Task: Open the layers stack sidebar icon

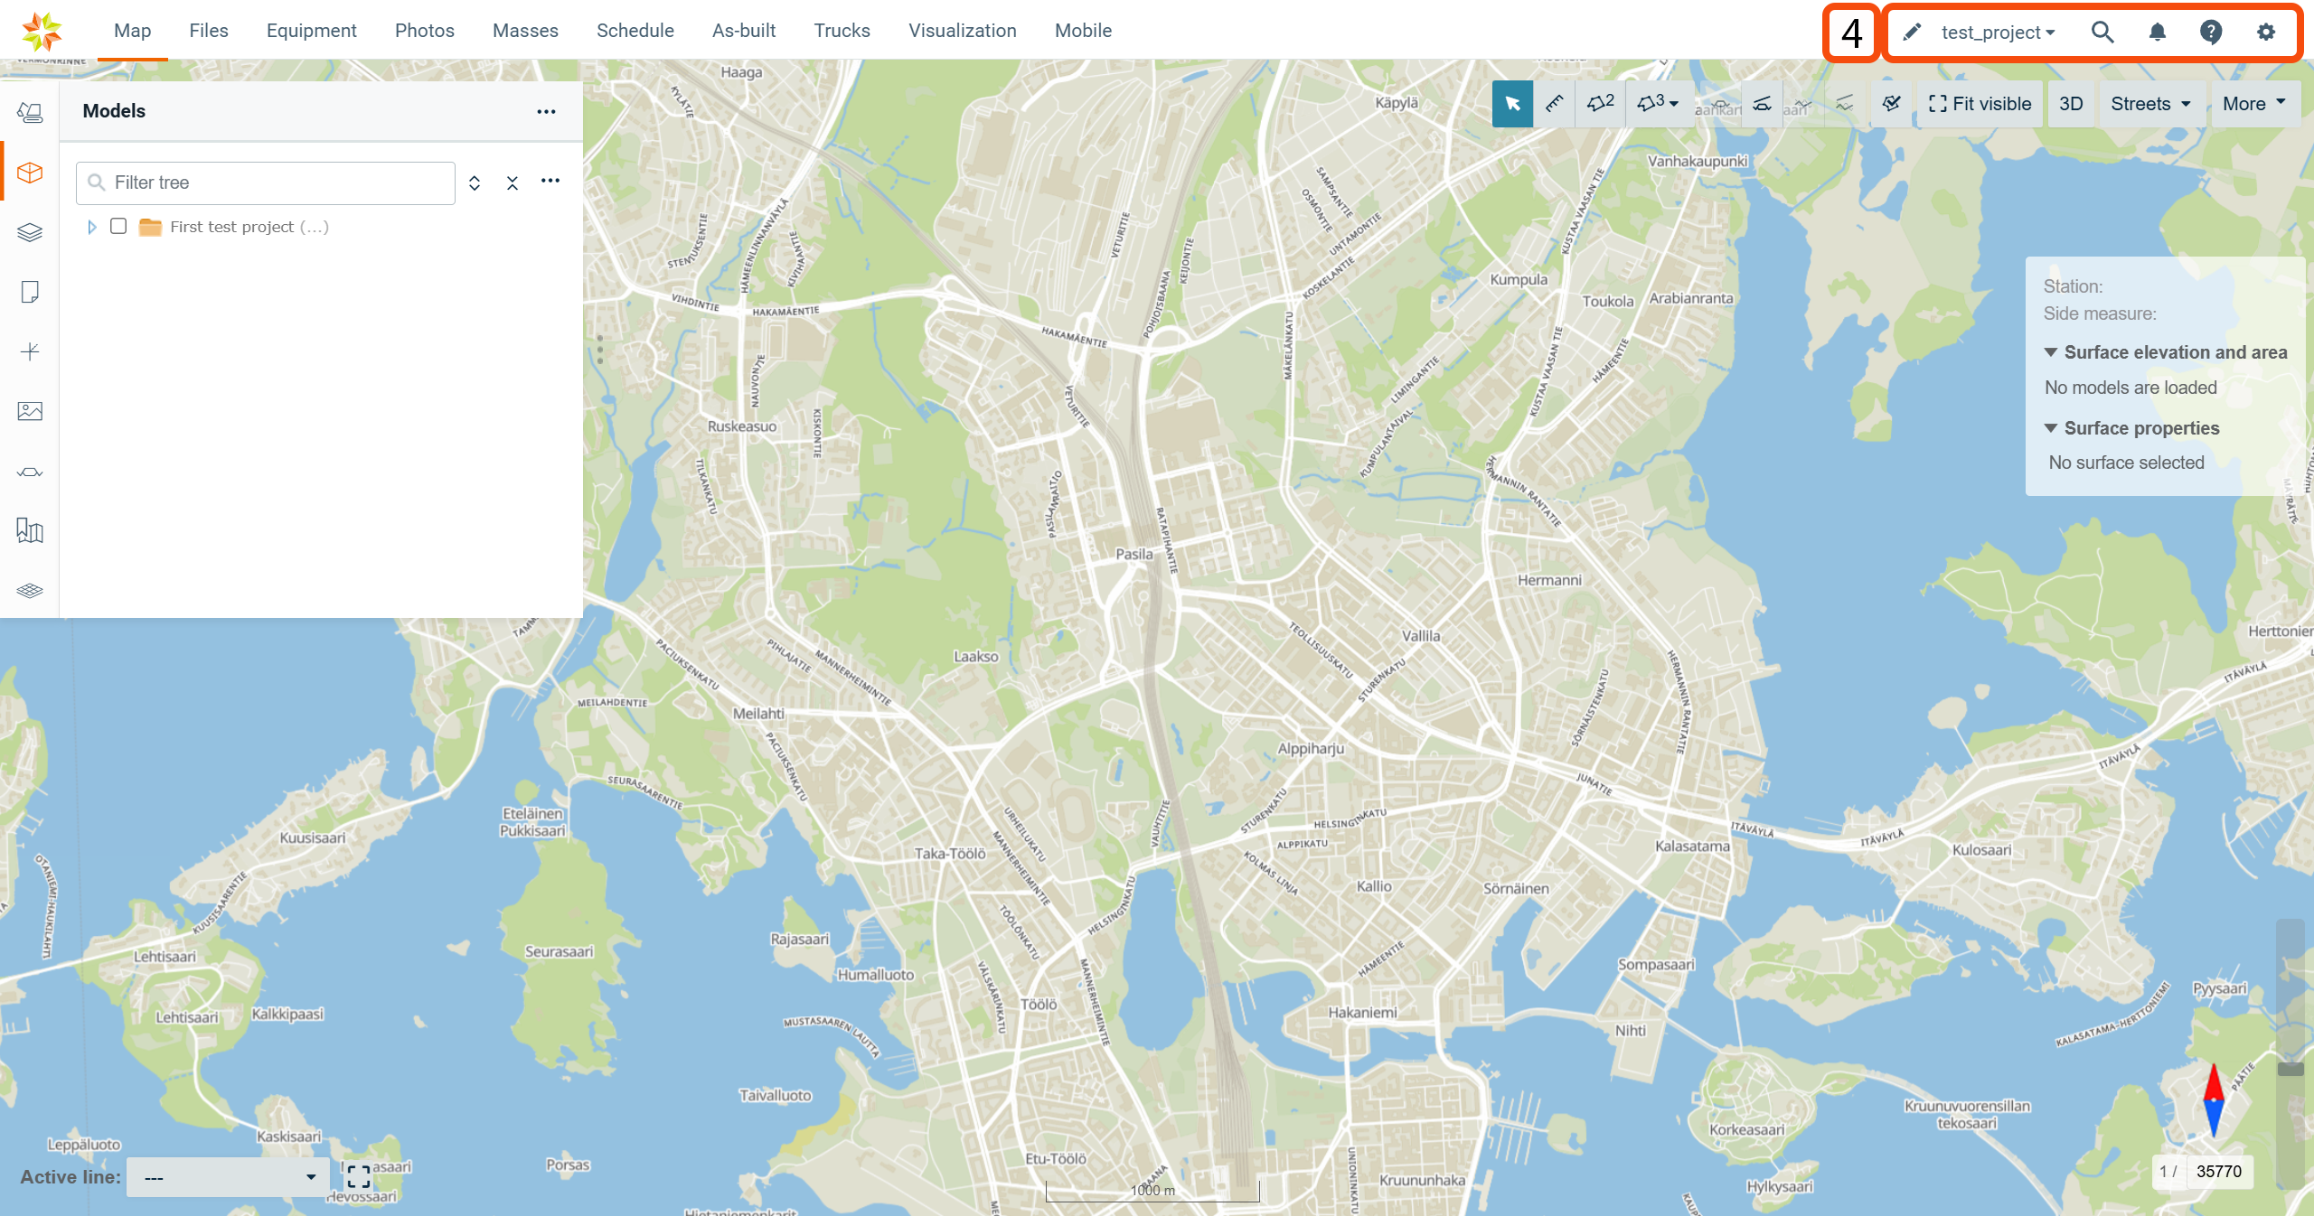Action: (x=30, y=232)
